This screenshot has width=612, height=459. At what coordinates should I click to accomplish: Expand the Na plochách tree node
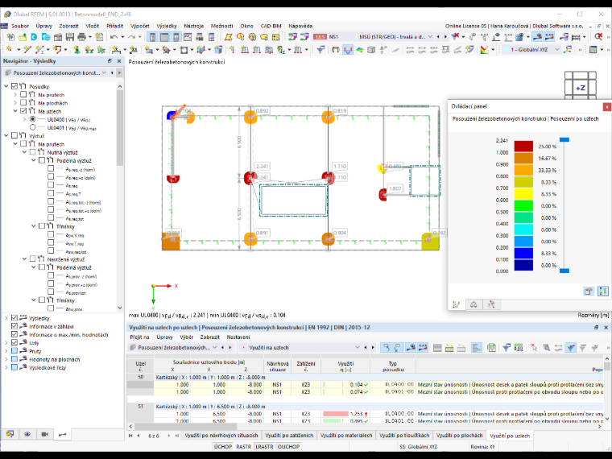point(15,102)
